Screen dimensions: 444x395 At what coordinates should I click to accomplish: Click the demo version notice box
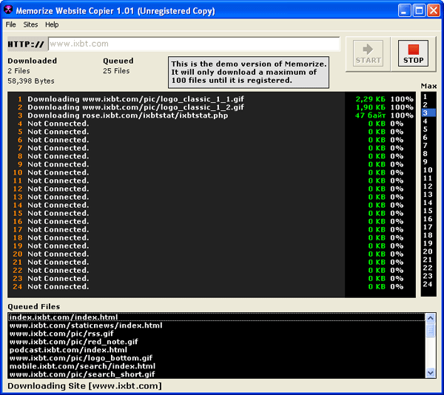[x=249, y=72]
